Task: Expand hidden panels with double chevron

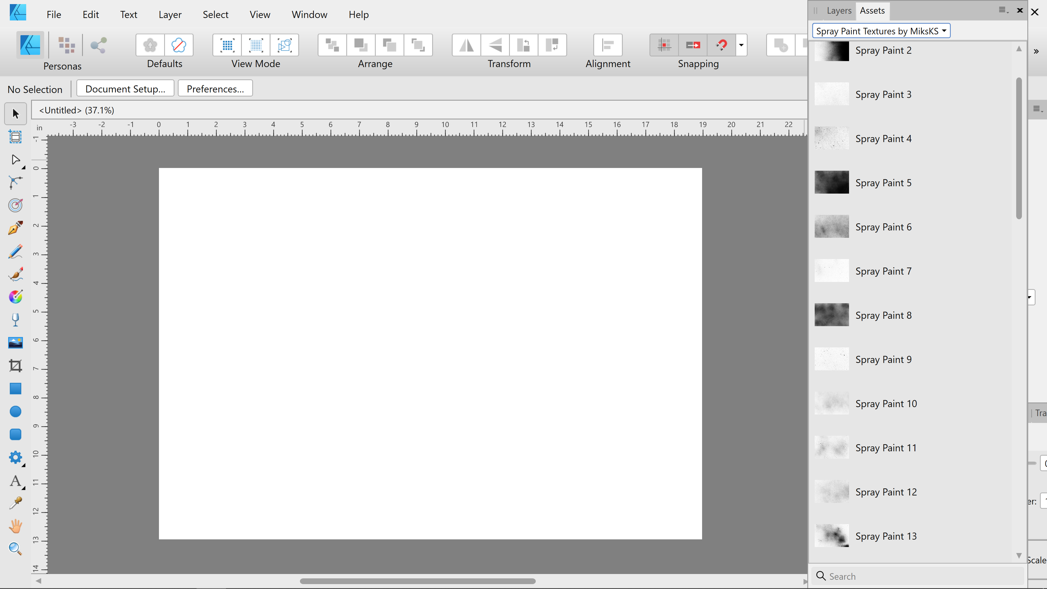Action: pos(1036,51)
